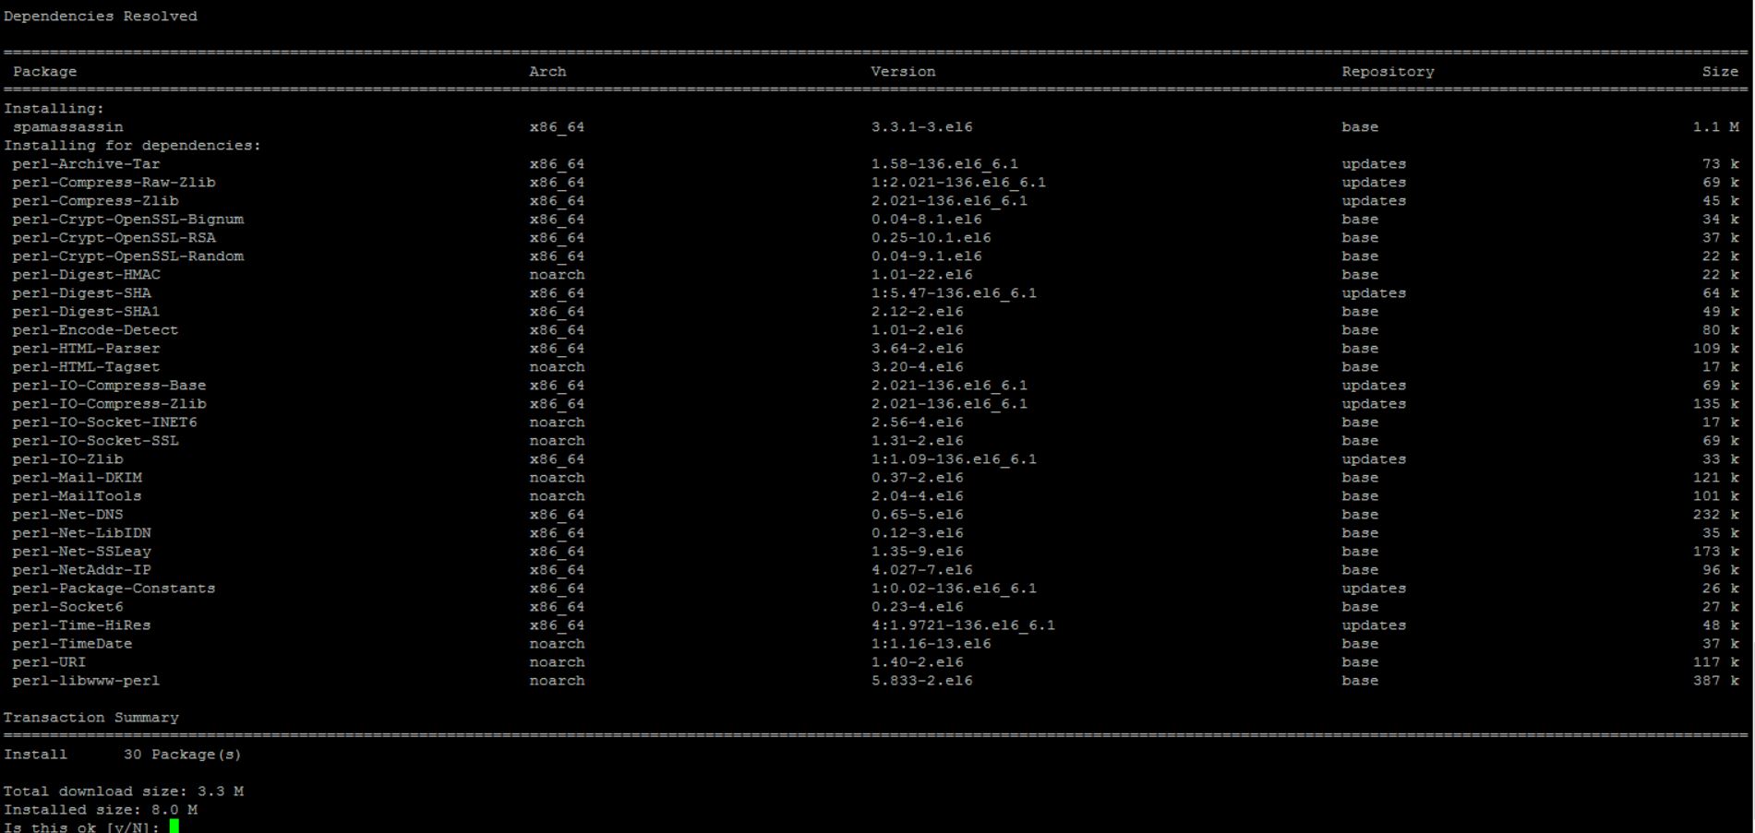Click the perl-Net-LibIDN package name
This screenshot has height=833, width=1755.
tap(82, 532)
